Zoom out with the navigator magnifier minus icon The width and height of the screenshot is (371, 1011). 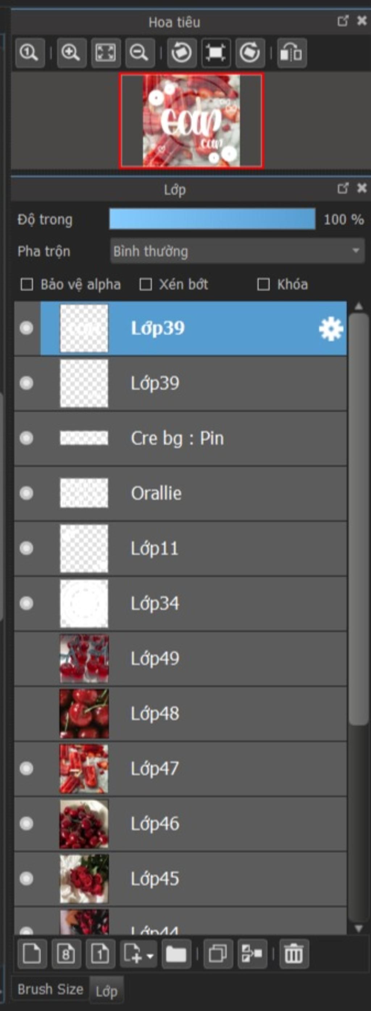click(139, 53)
